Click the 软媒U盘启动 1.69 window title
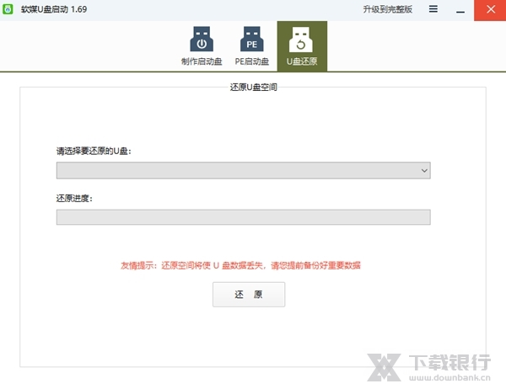 click(54, 9)
